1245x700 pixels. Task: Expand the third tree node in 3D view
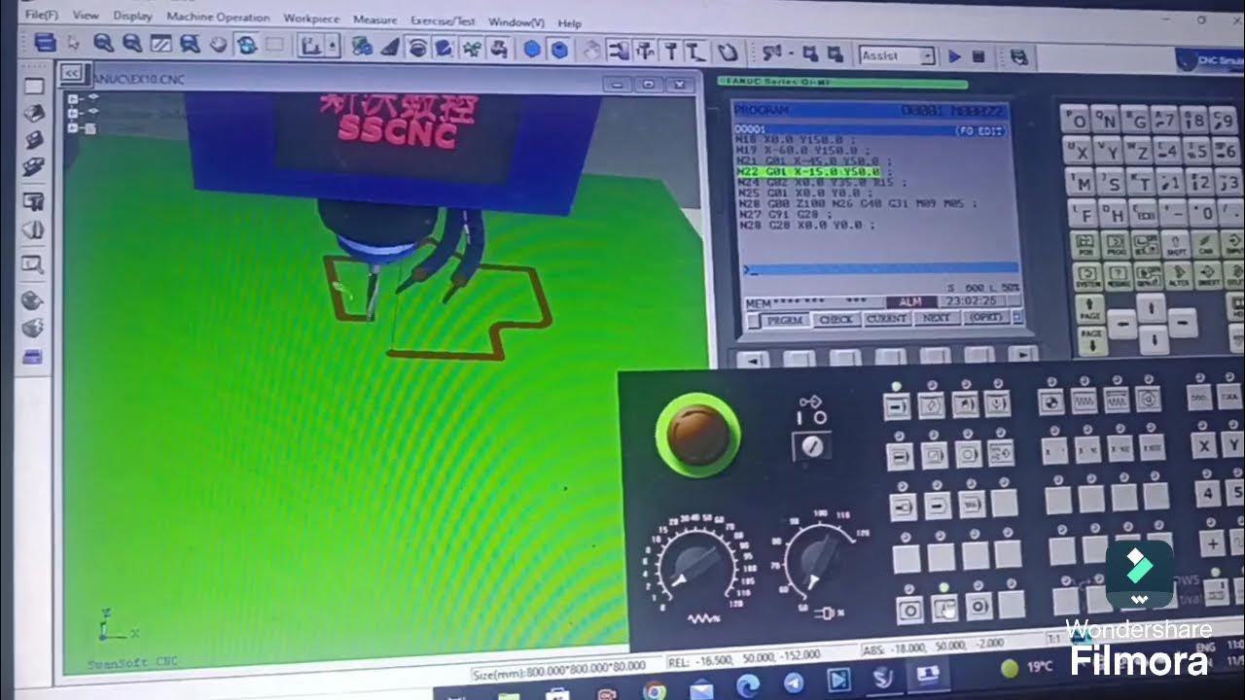click(x=75, y=128)
